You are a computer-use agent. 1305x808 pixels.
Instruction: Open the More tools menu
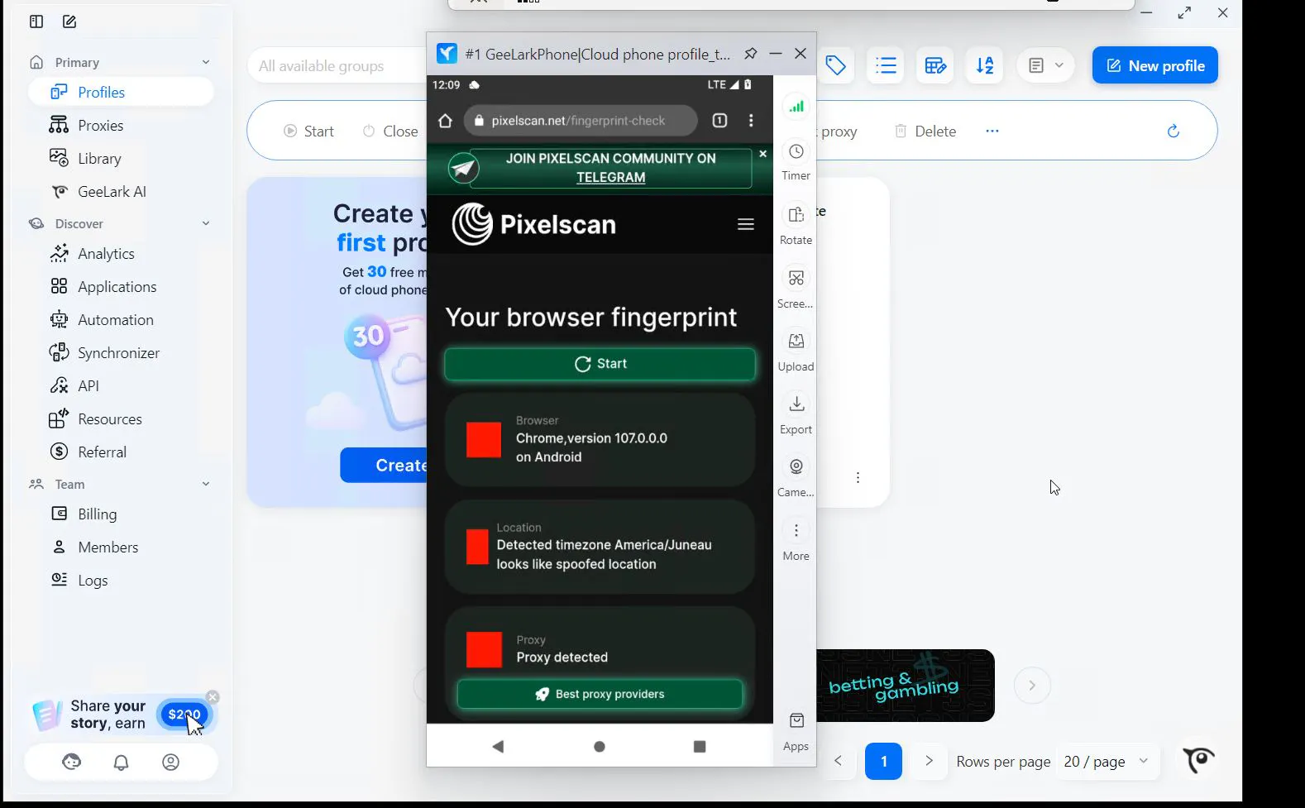click(x=796, y=540)
